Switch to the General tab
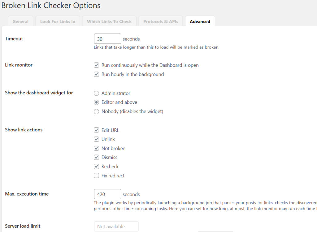 click(20, 21)
